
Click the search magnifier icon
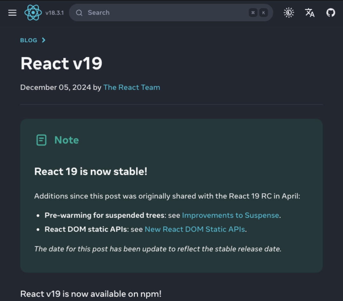[x=79, y=13]
